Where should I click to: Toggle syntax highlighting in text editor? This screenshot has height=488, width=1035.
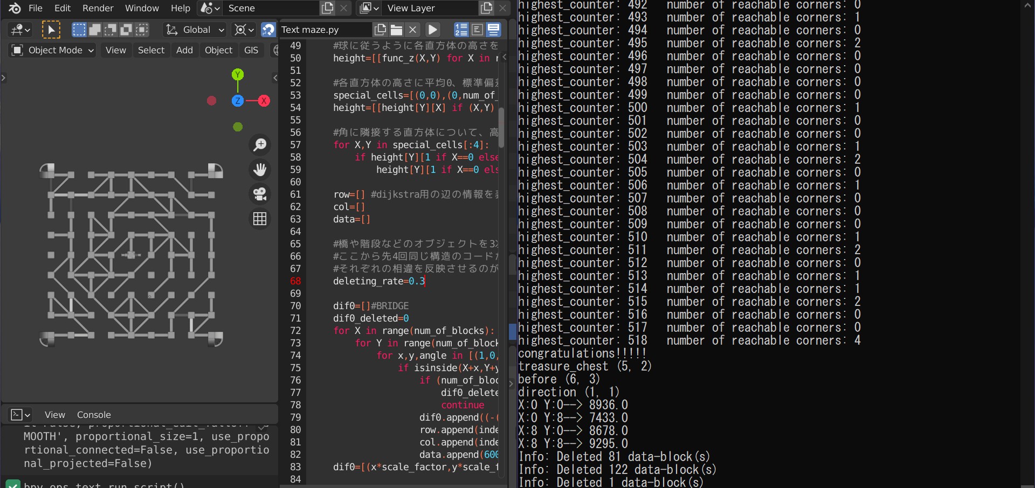click(x=493, y=30)
